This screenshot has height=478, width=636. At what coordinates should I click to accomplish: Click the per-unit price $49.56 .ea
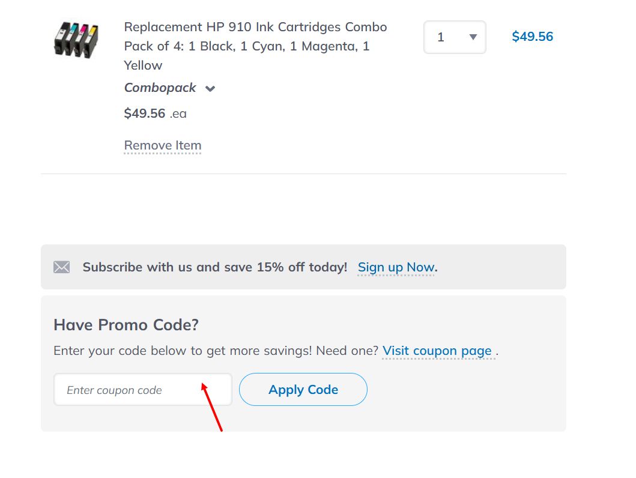click(x=155, y=113)
